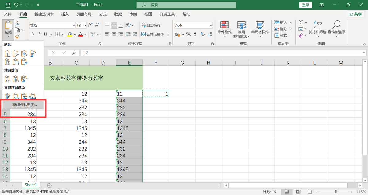Expand the 合并后居中 dropdown arrow

click(167, 34)
